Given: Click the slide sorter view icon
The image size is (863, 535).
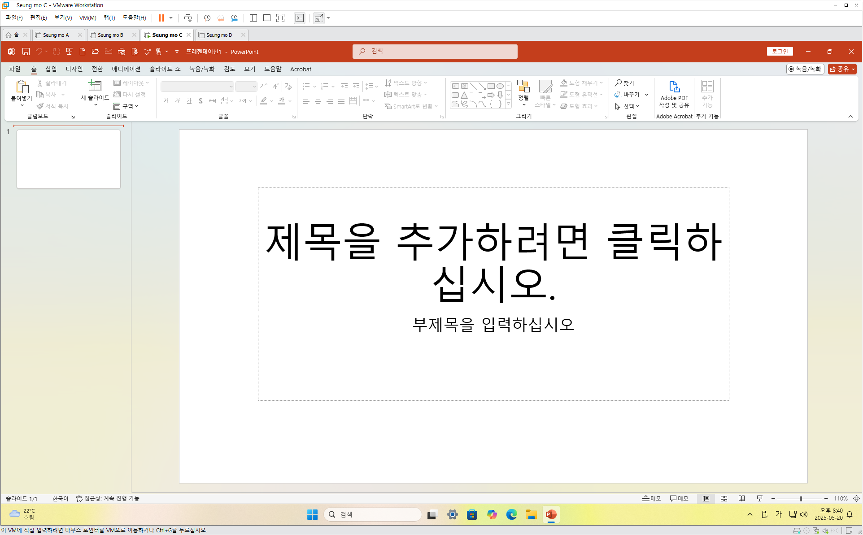Looking at the screenshot, I should point(724,499).
